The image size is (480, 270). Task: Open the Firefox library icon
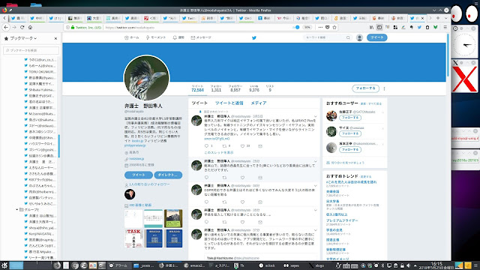coord(371,27)
